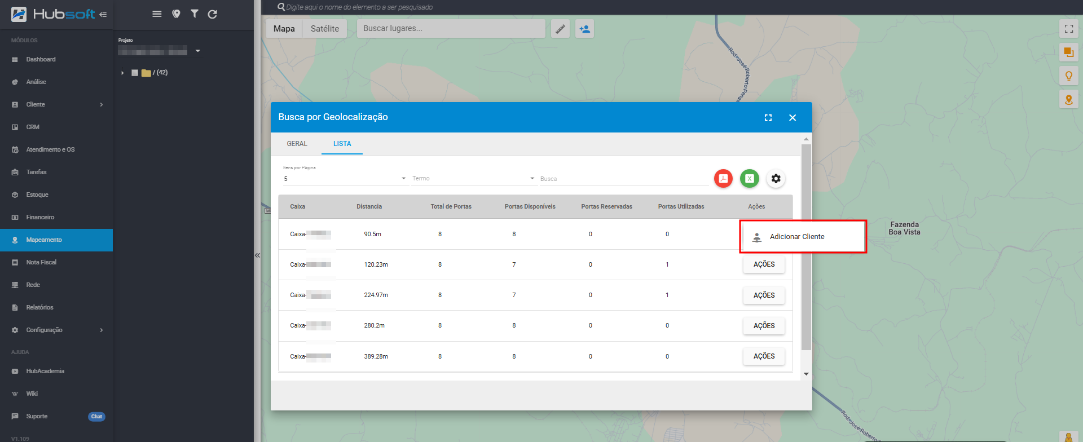The width and height of the screenshot is (1083, 442).
Task: Click the dialog's vertical scrollbar
Action: [807, 247]
